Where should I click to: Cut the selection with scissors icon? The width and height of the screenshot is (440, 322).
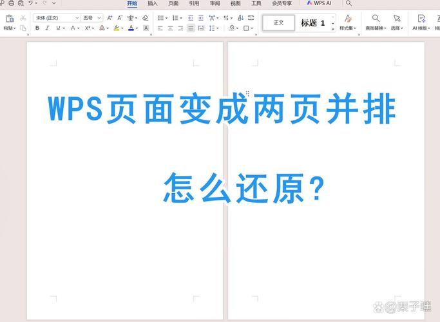point(23,18)
